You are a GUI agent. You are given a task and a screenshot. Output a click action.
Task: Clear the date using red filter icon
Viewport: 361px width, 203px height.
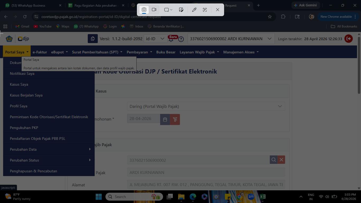[175, 119]
